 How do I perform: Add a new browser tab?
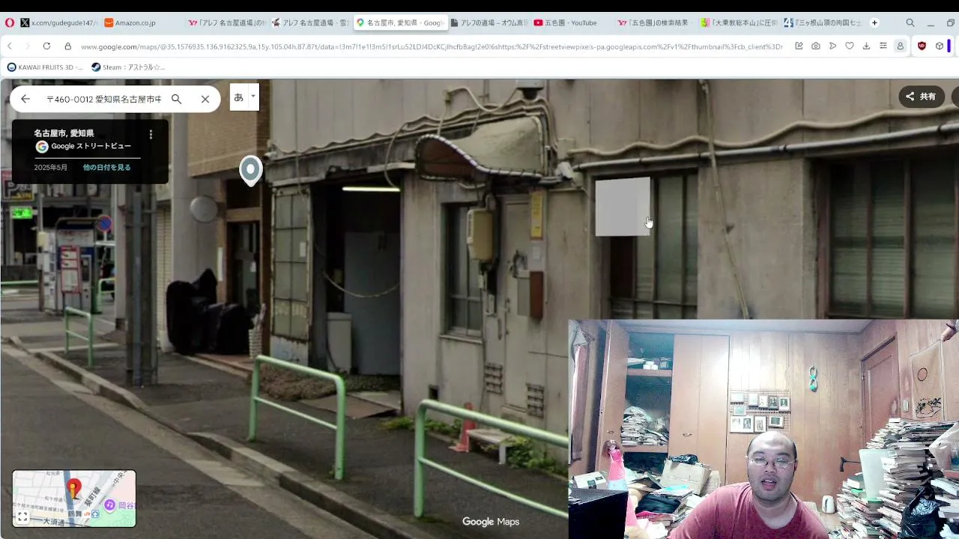pos(874,22)
